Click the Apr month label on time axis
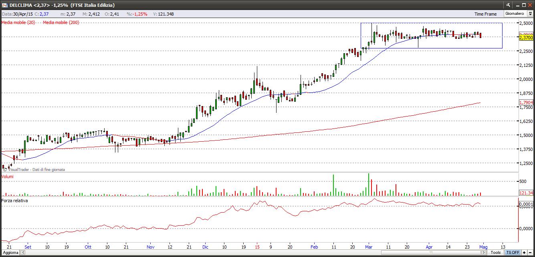 point(429,247)
